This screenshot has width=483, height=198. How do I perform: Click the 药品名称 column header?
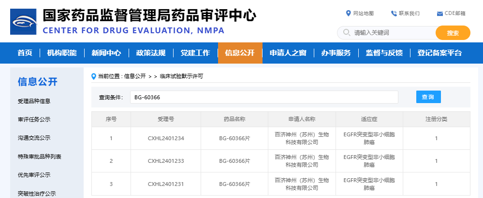tap(234, 119)
